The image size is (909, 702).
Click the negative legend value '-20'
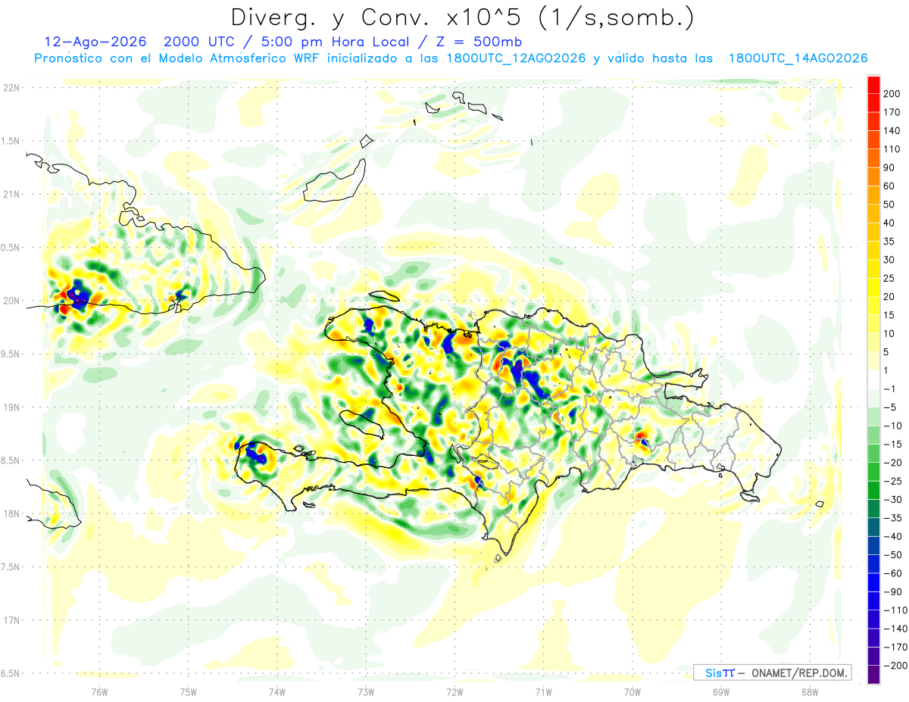(892, 462)
